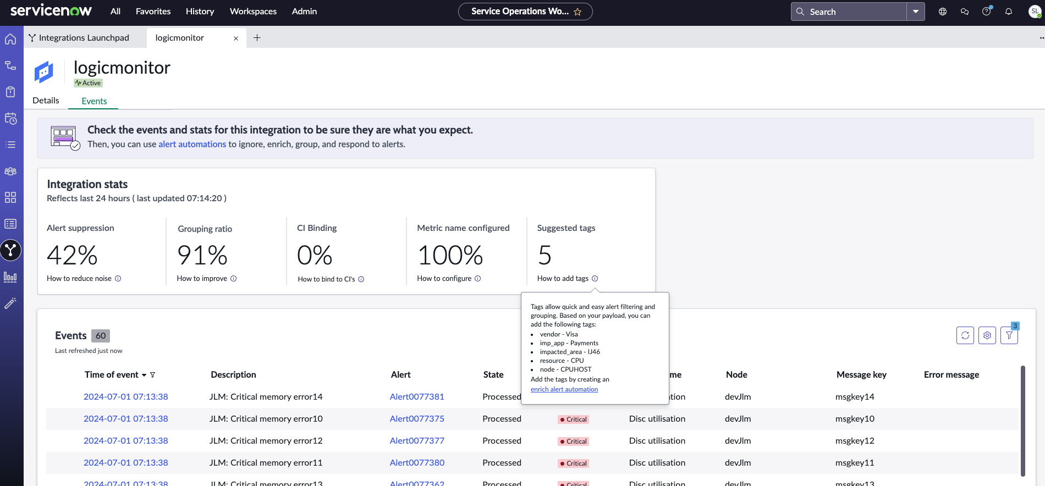Refresh the Events list

pyautogui.click(x=965, y=335)
